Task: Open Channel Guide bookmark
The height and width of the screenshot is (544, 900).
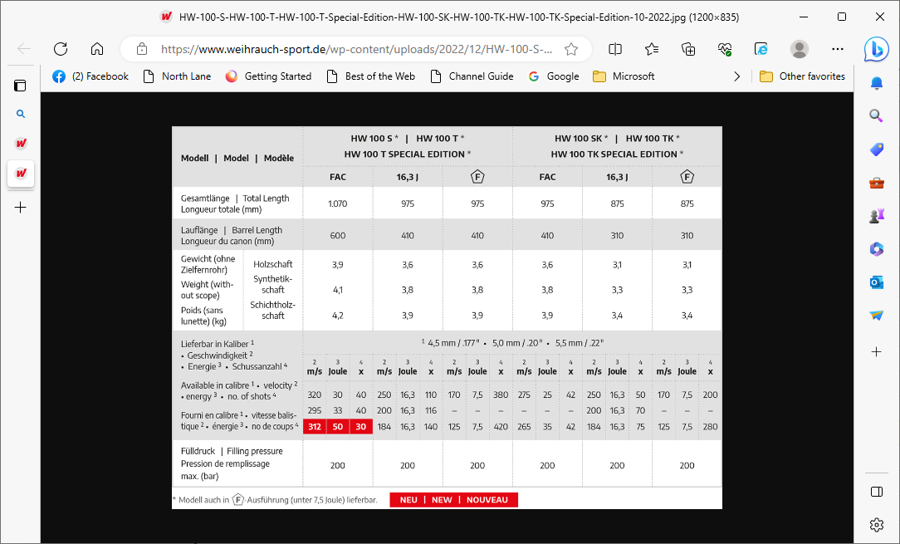Action: click(x=472, y=76)
